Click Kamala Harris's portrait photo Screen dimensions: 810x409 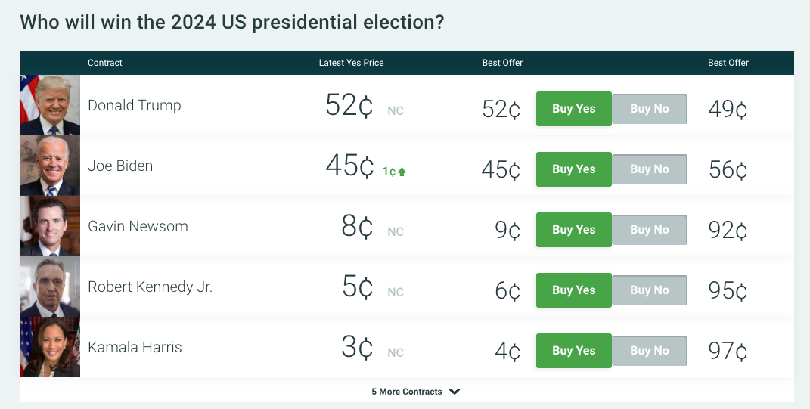click(50, 347)
